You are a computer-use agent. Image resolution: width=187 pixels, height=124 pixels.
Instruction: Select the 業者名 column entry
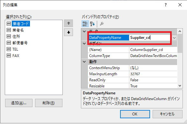pyautogui.click(x=18, y=30)
